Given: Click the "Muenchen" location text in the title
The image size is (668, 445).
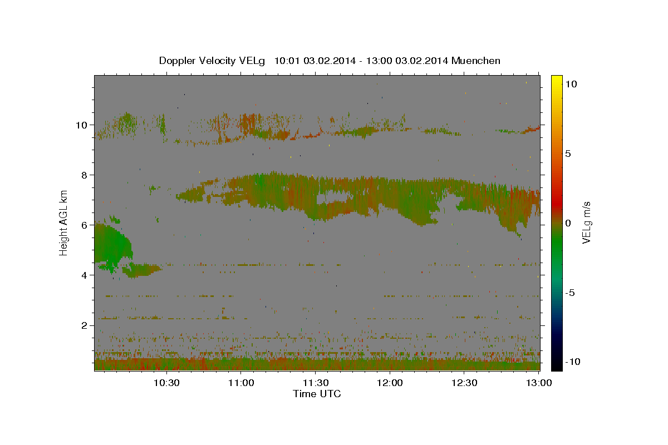Looking at the screenshot, I should coord(476,61).
